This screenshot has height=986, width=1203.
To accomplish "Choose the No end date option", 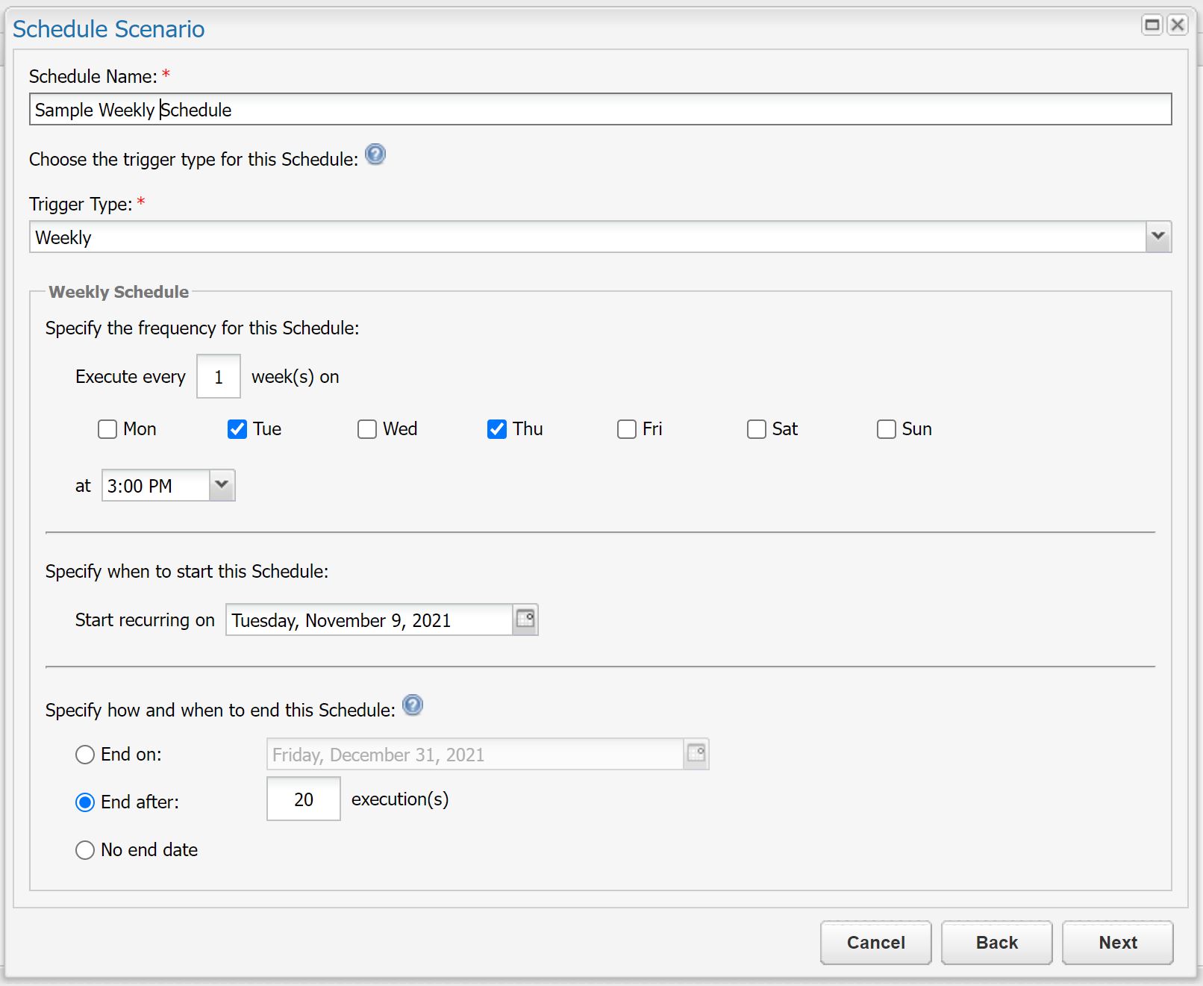I will (x=85, y=850).
